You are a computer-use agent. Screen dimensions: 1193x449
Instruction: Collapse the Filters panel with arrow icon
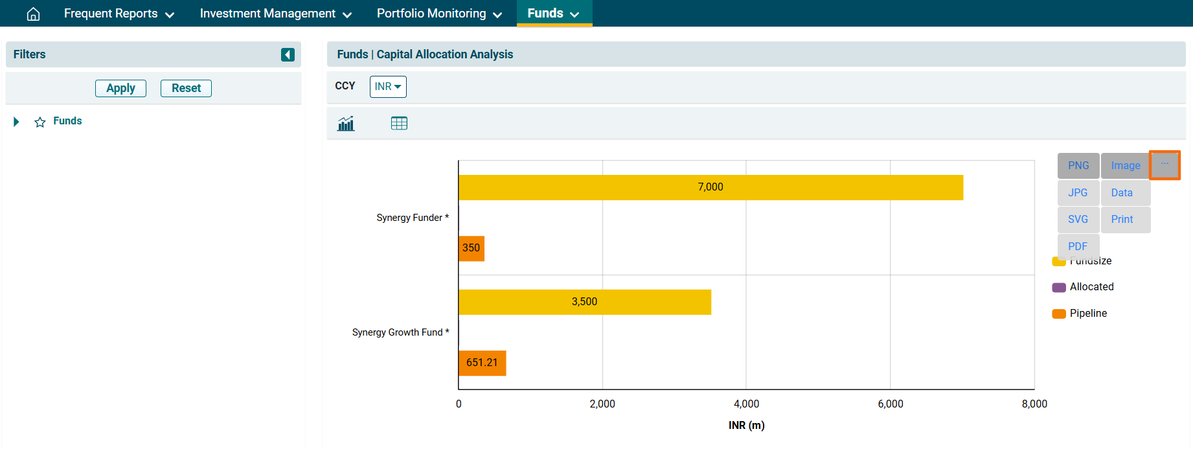[x=288, y=54]
